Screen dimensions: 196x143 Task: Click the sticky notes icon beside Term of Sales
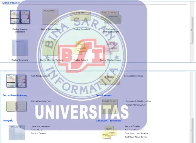click(109, 132)
